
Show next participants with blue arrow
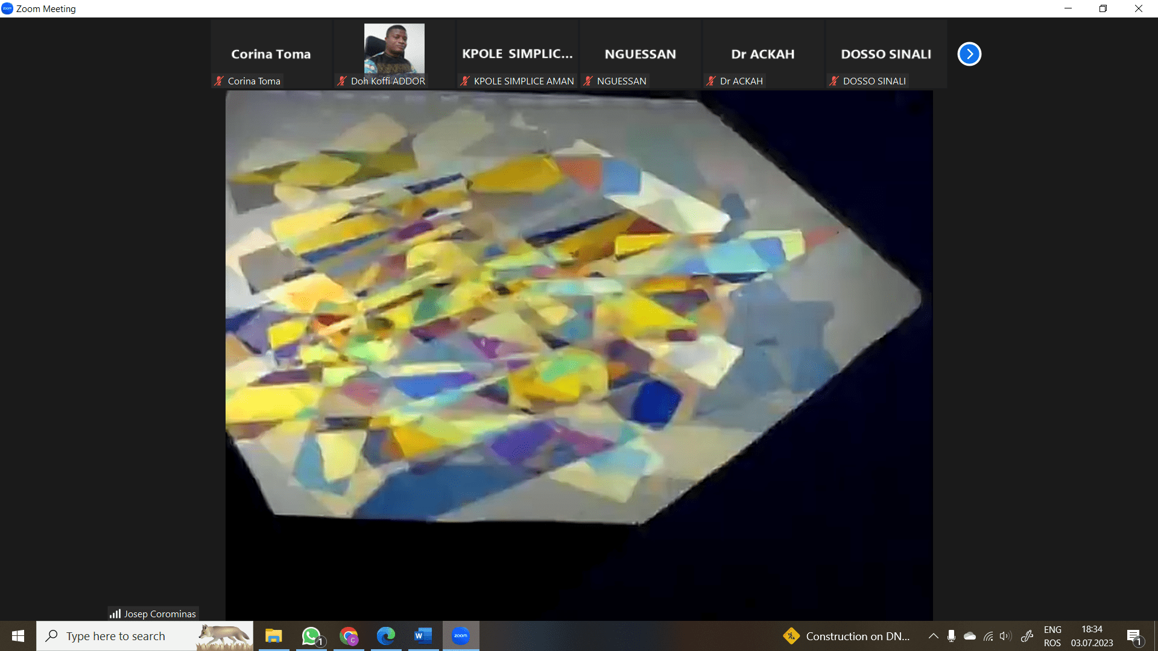click(969, 54)
